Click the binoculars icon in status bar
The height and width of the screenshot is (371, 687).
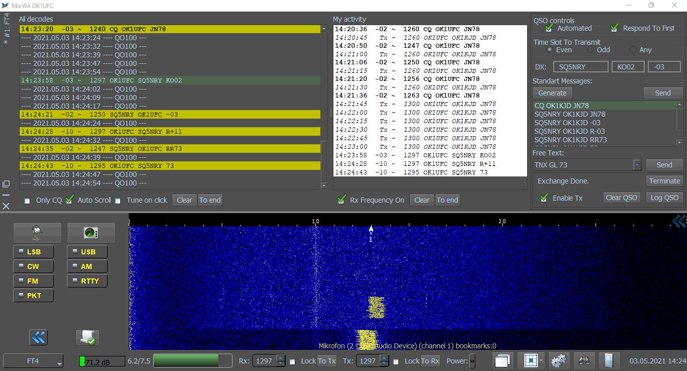click(584, 360)
